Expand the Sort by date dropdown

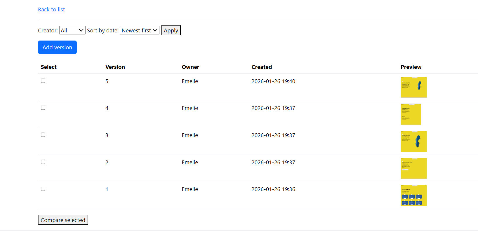pos(140,30)
